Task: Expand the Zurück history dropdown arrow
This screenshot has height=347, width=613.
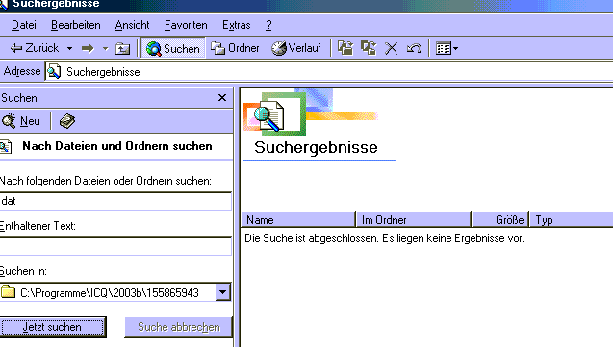Action: [x=69, y=48]
